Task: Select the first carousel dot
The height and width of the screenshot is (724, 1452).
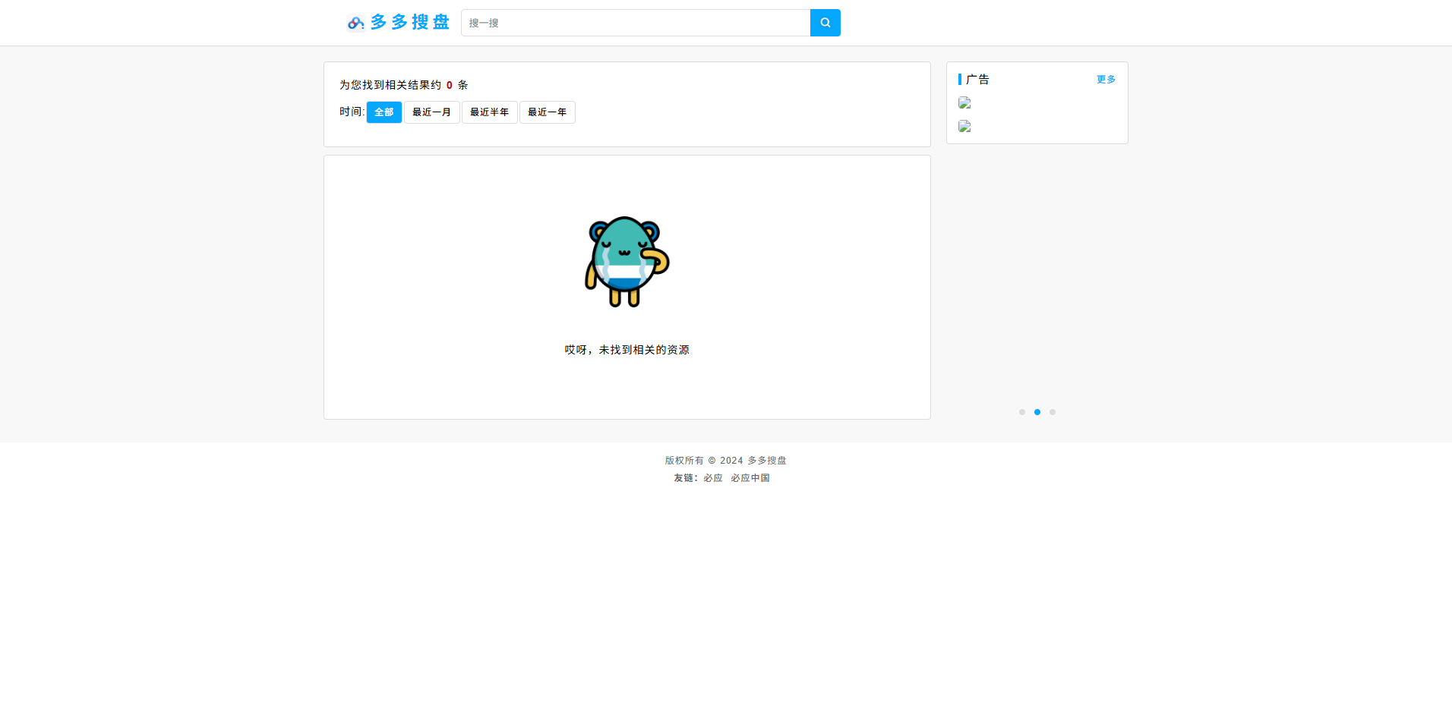Action: pyautogui.click(x=1021, y=412)
